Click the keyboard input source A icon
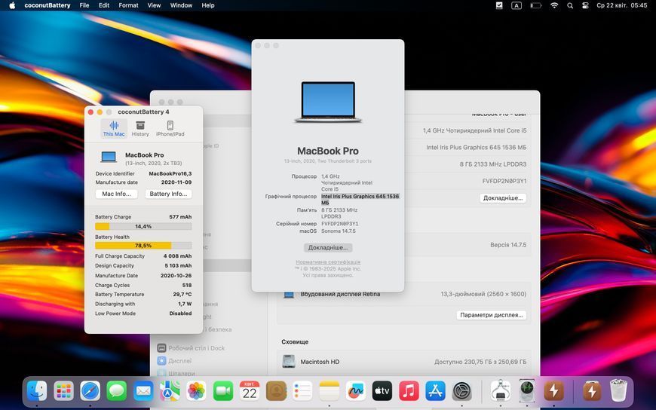 click(517, 5)
